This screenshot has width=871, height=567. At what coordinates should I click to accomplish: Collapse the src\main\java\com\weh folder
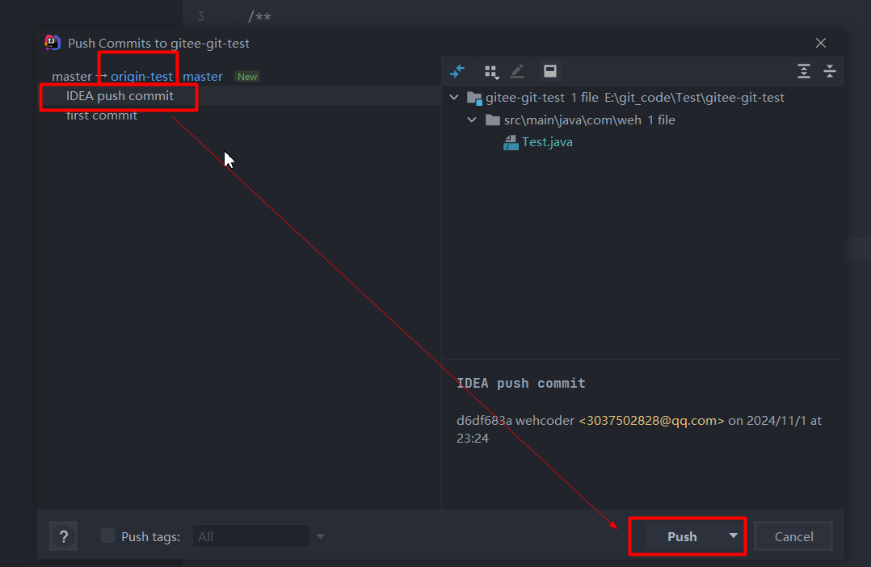coord(472,120)
